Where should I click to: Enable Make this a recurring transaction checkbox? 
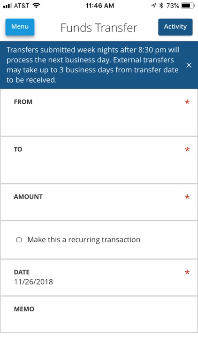click(x=19, y=240)
